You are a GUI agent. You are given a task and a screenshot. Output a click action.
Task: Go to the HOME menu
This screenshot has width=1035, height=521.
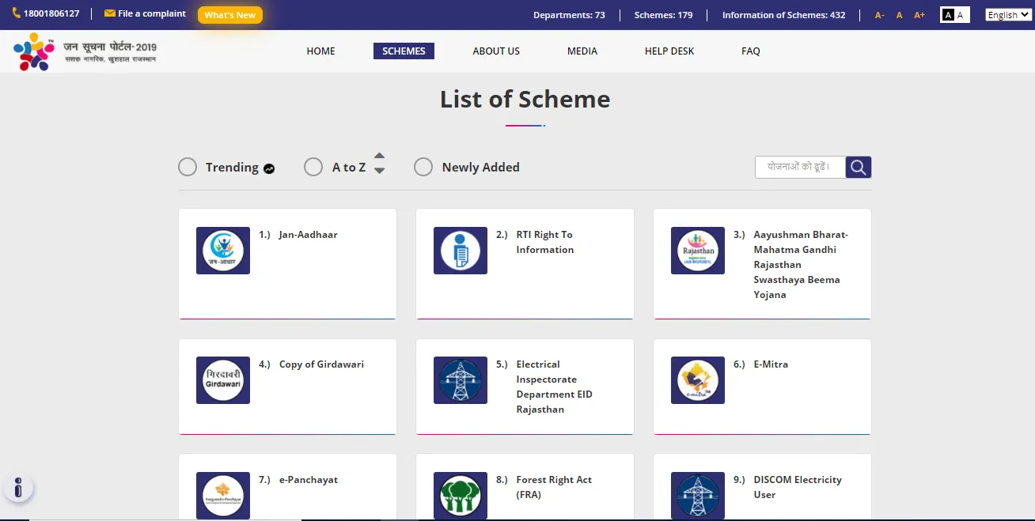[x=321, y=51]
